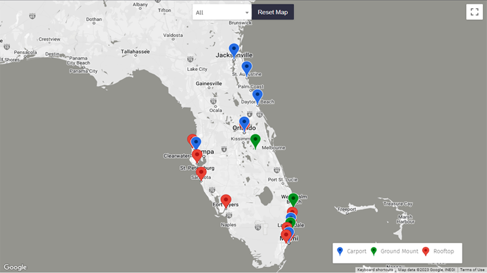Viewport: 487px width, 273px height.
Task: Click the Lake City label
Action: click(x=197, y=69)
